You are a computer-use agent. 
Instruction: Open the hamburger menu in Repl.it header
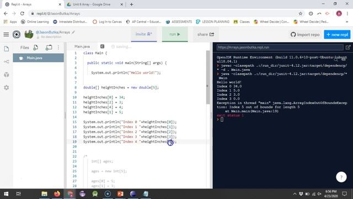[x=6, y=34]
